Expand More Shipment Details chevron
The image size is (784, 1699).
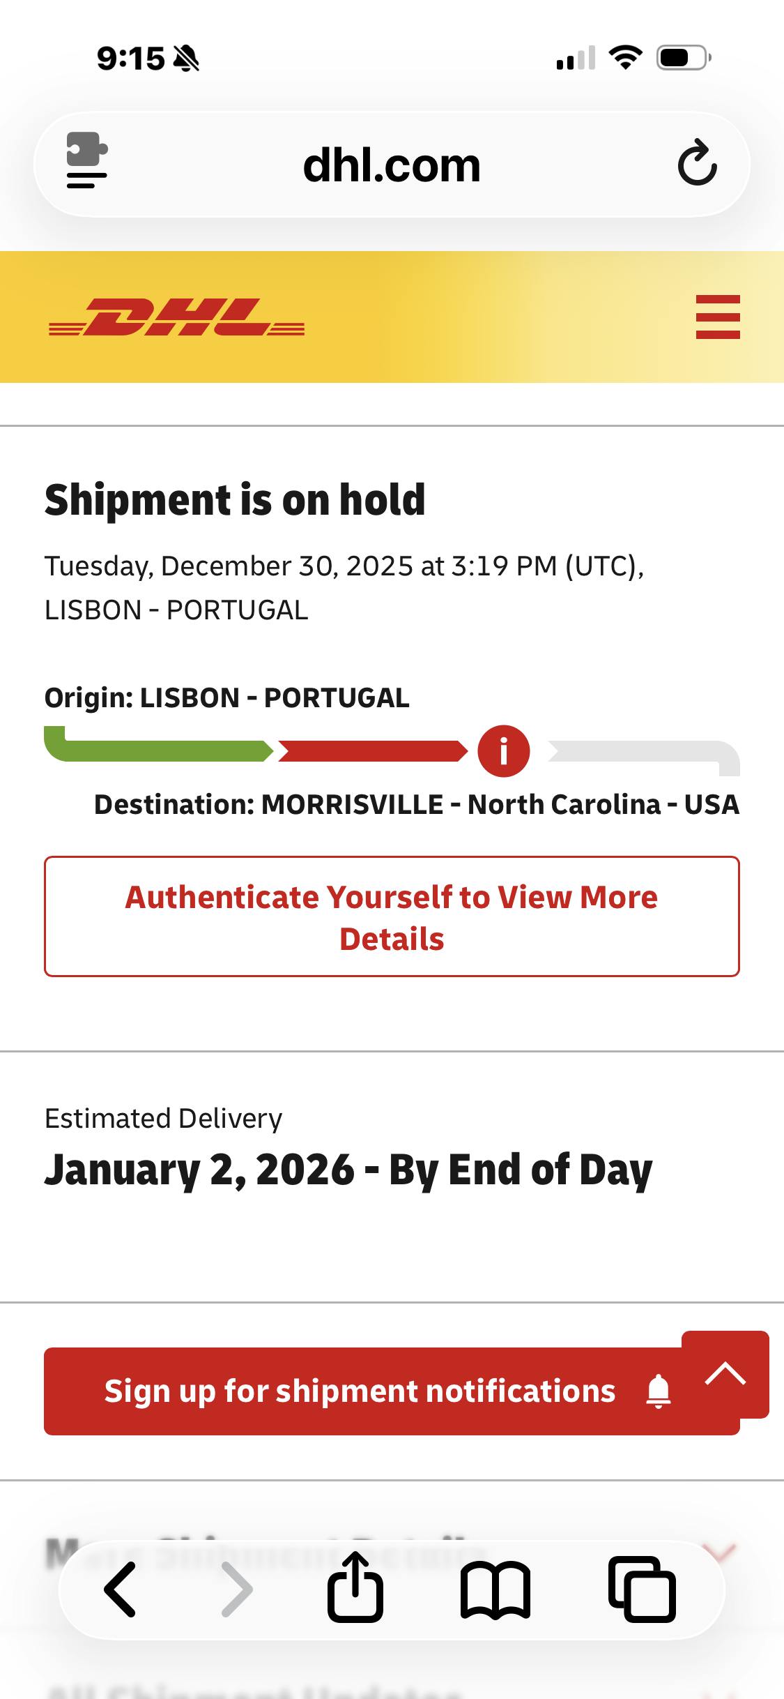[721, 1551]
